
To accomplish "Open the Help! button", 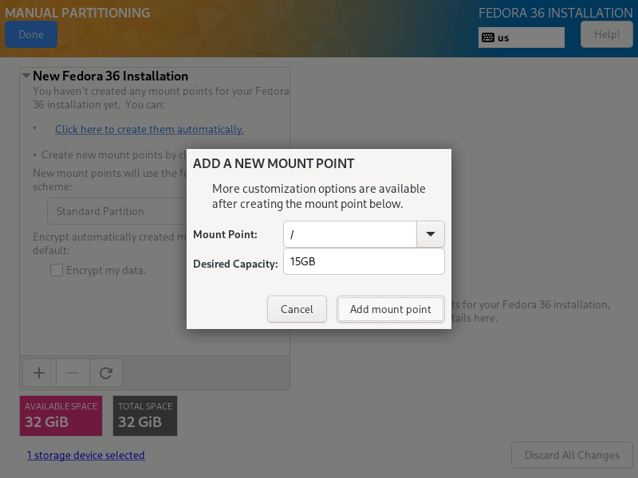I will 607,34.
